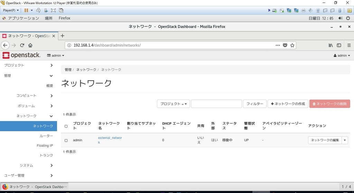Open ルーター in the sidebar

[46, 136]
